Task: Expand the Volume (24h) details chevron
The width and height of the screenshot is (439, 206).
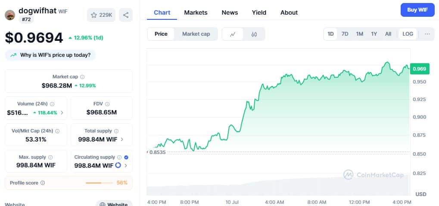Action: point(62,113)
